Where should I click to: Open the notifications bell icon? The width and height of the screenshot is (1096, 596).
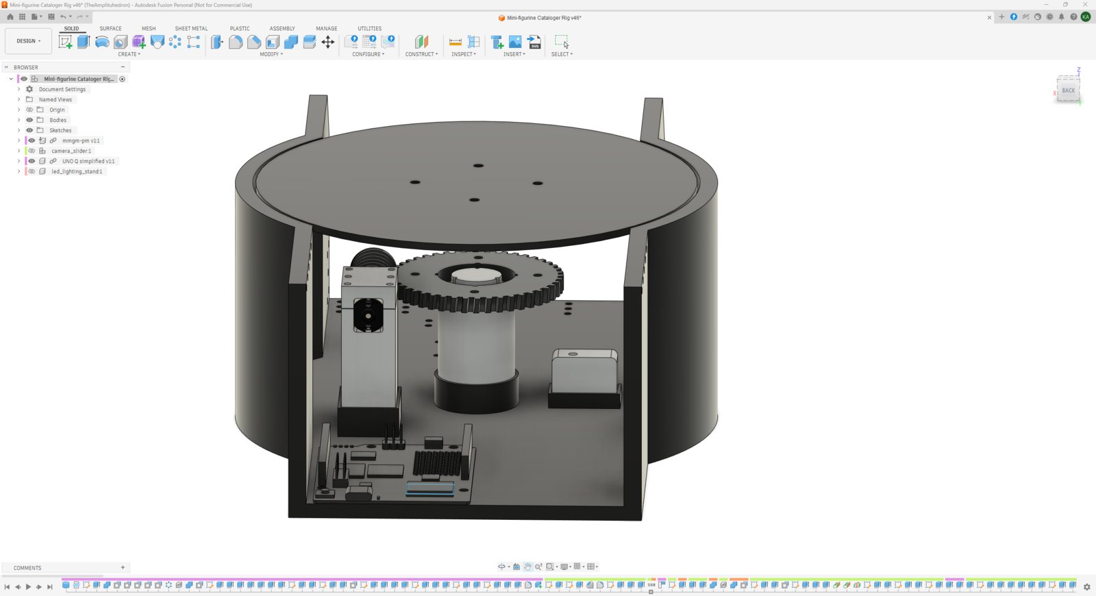1062,16
